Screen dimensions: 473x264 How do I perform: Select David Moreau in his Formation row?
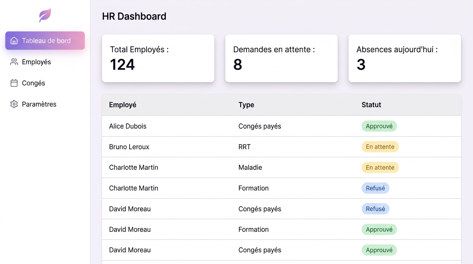130,229
